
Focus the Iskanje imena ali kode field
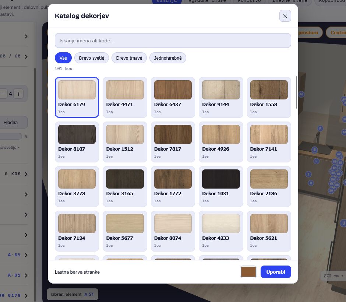coord(173,41)
